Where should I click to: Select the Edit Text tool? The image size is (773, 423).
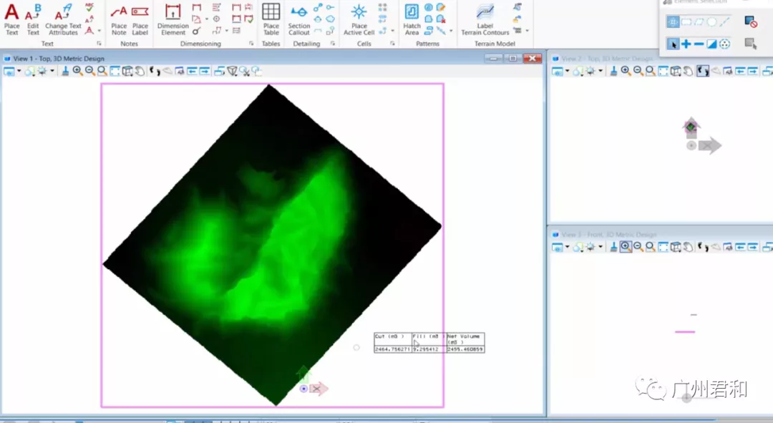[33, 20]
